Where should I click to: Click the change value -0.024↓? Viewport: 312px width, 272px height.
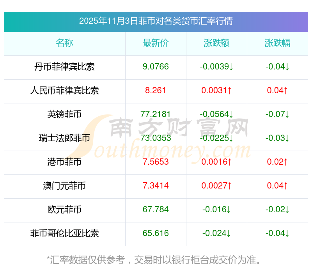(216, 233)
